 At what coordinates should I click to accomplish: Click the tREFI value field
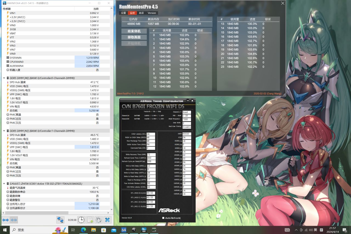pos(187,134)
